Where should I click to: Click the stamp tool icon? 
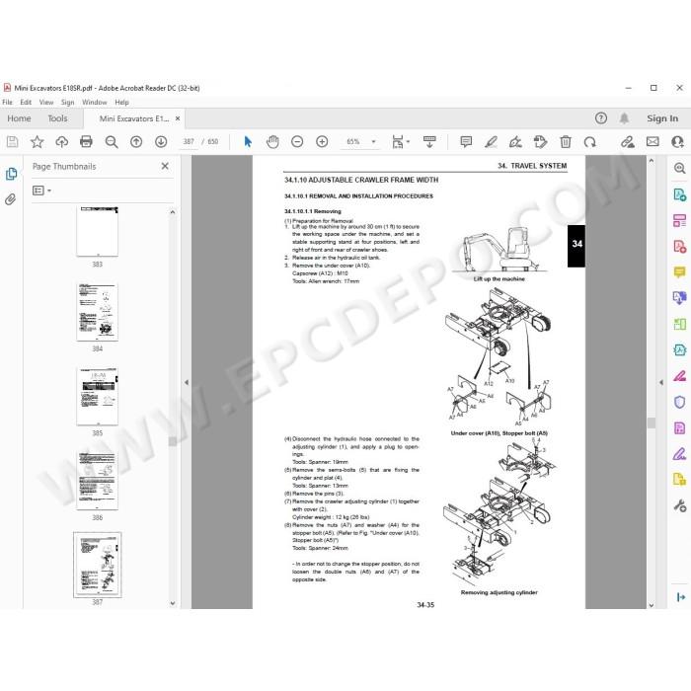click(x=540, y=141)
